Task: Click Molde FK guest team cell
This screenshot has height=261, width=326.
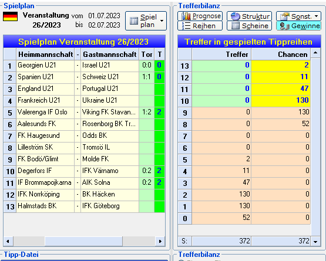Action: click(110, 160)
